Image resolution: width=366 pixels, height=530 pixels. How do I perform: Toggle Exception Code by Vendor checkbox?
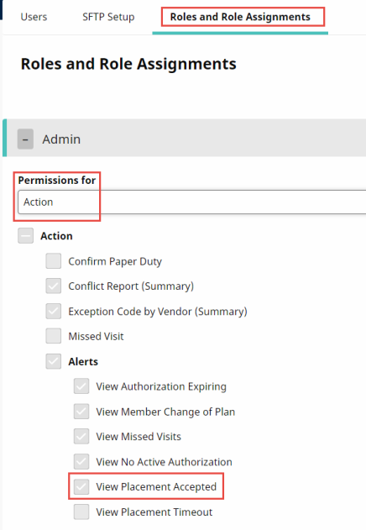tap(54, 311)
